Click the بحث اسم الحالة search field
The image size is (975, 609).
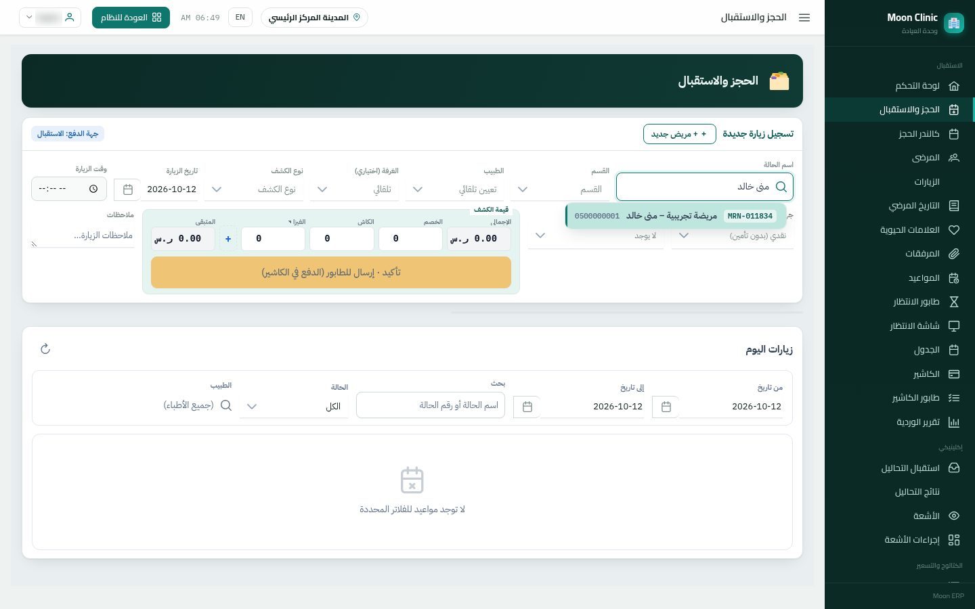[x=431, y=405]
